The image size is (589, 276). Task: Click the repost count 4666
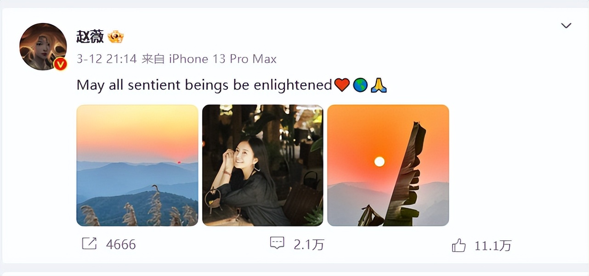[121, 244]
